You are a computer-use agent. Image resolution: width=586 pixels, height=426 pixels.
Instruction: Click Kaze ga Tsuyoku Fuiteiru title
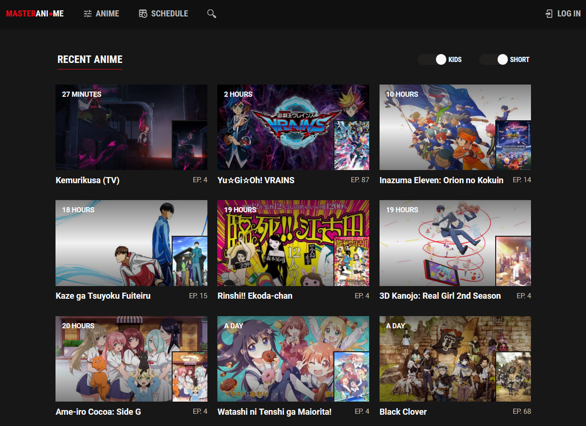(103, 296)
